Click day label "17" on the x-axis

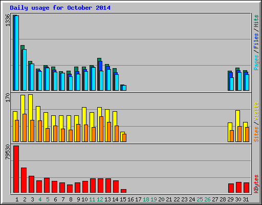click(138, 199)
